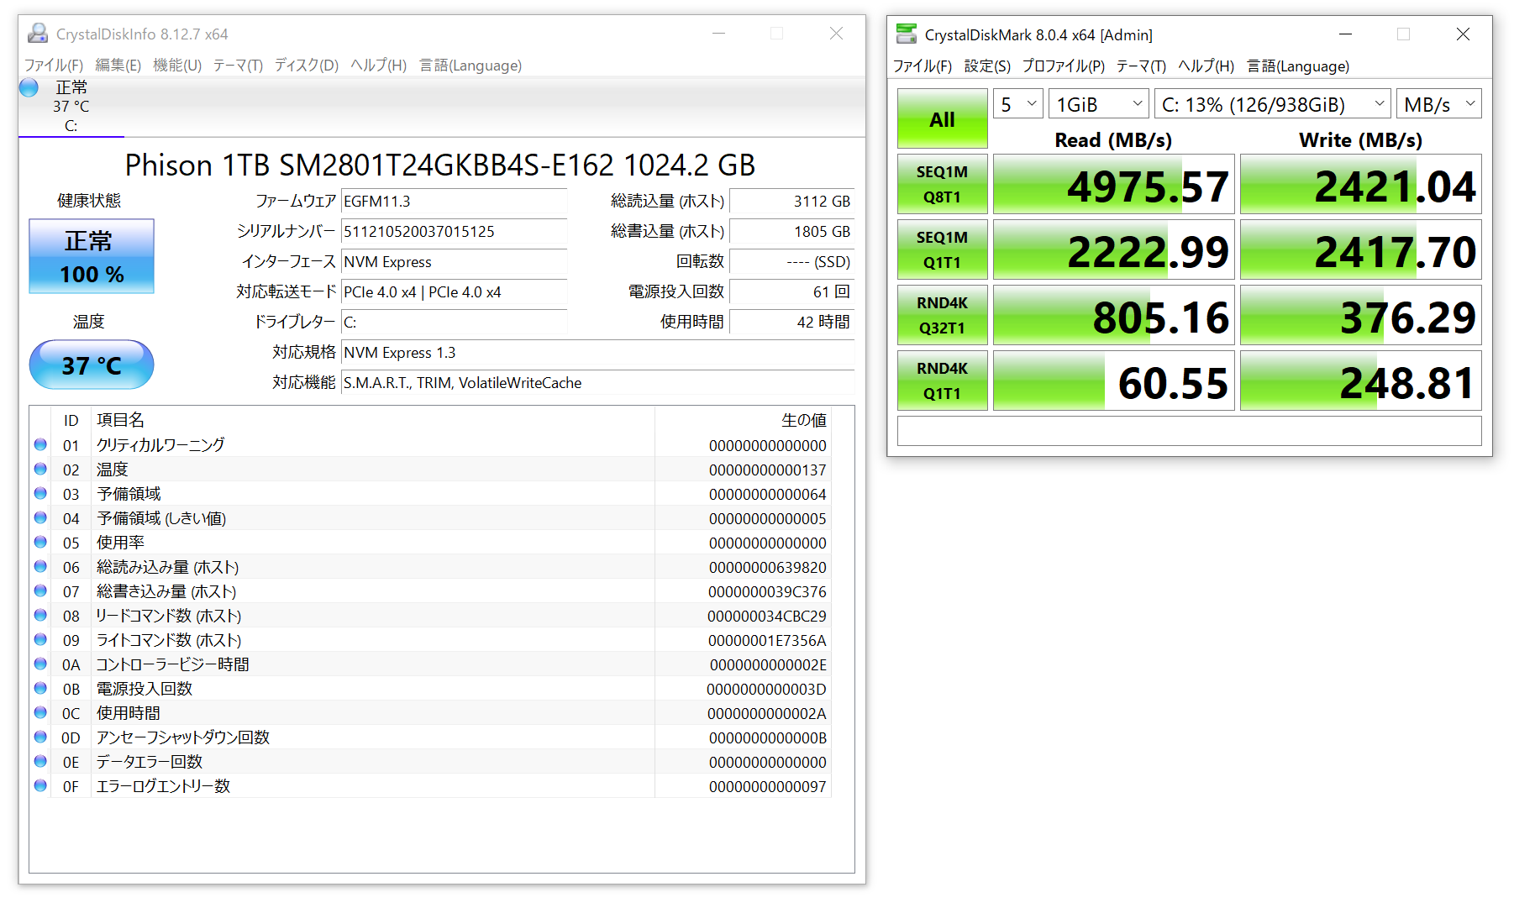Image resolution: width=1514 pixels, height=908 pixels.
Task: Click total host writes value 1805 GB
Action: (x=791, y=232)
